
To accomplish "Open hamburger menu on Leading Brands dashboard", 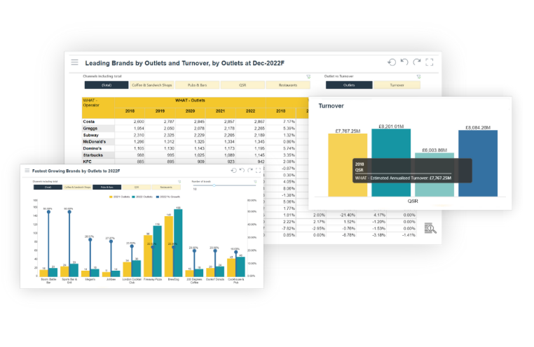I will [x=74, y=62].
